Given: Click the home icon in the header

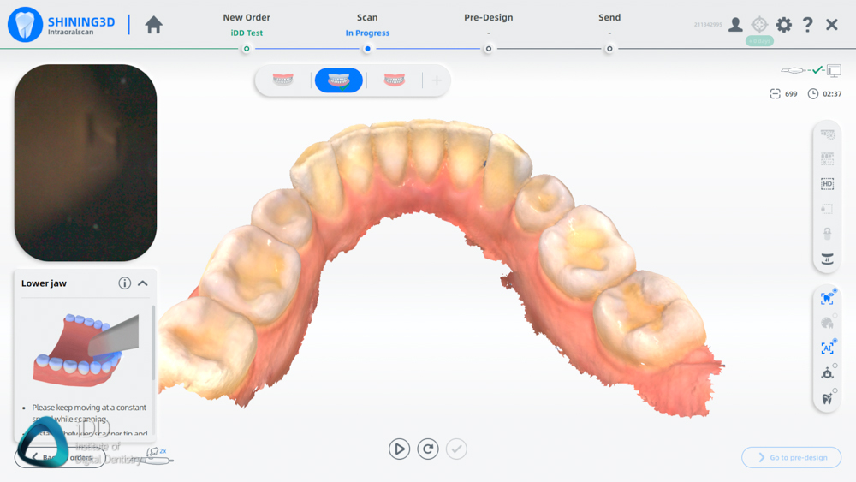Looking at the screenshot, I should pos(154,25).
